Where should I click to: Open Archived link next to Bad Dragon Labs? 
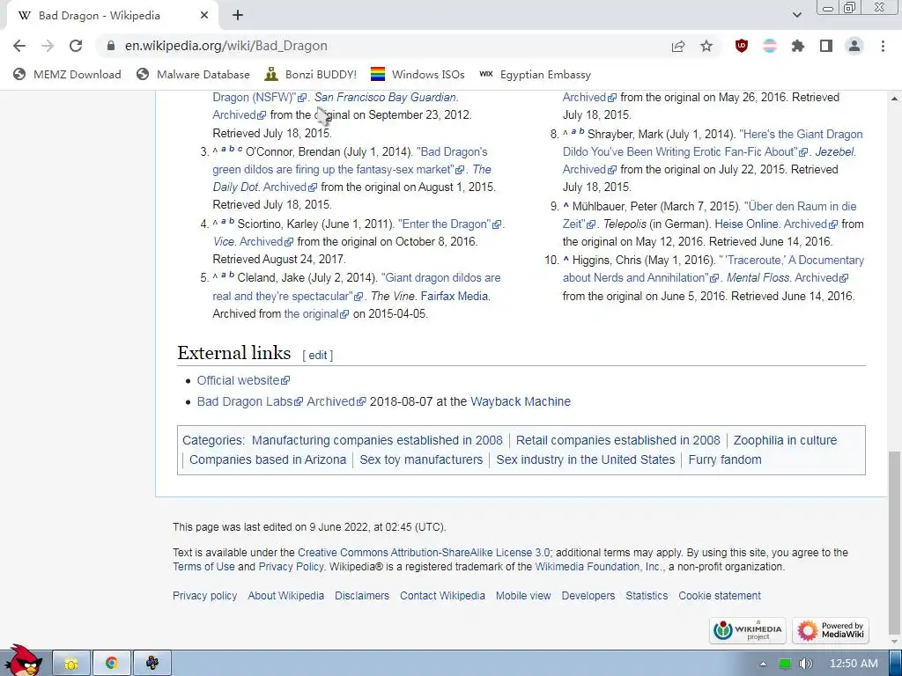[x=336, y=401]
